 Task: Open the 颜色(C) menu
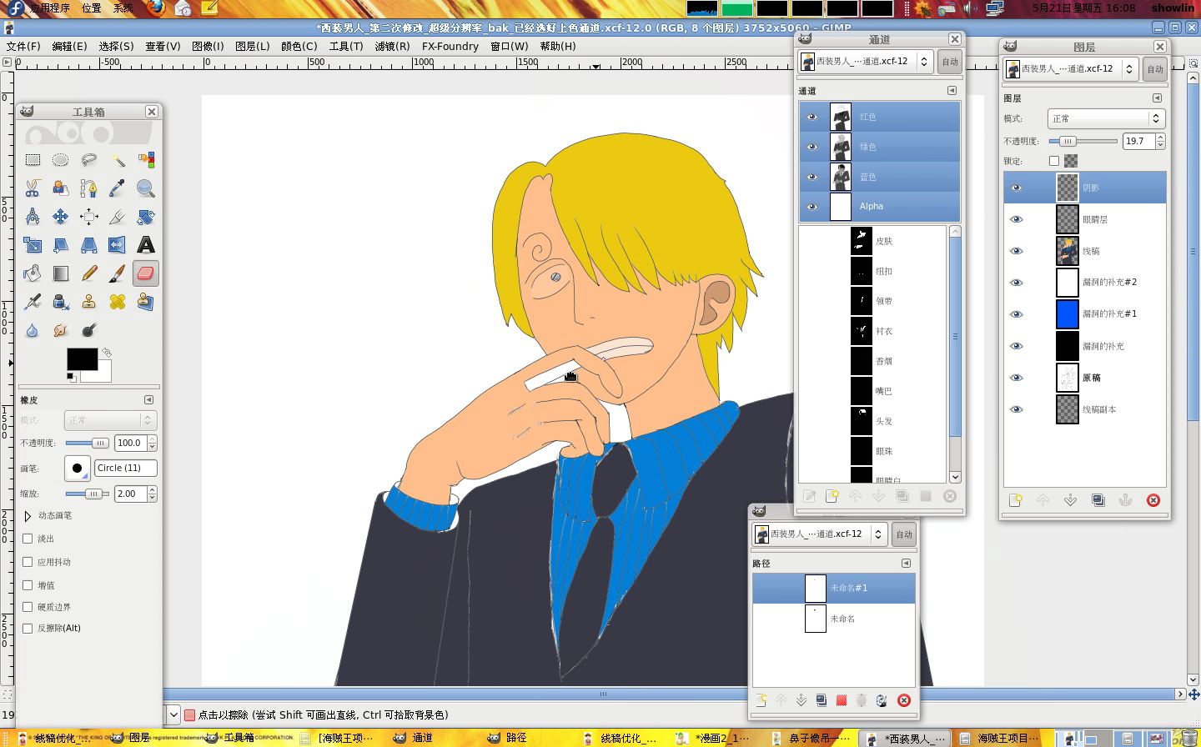(x=299, y=46)
